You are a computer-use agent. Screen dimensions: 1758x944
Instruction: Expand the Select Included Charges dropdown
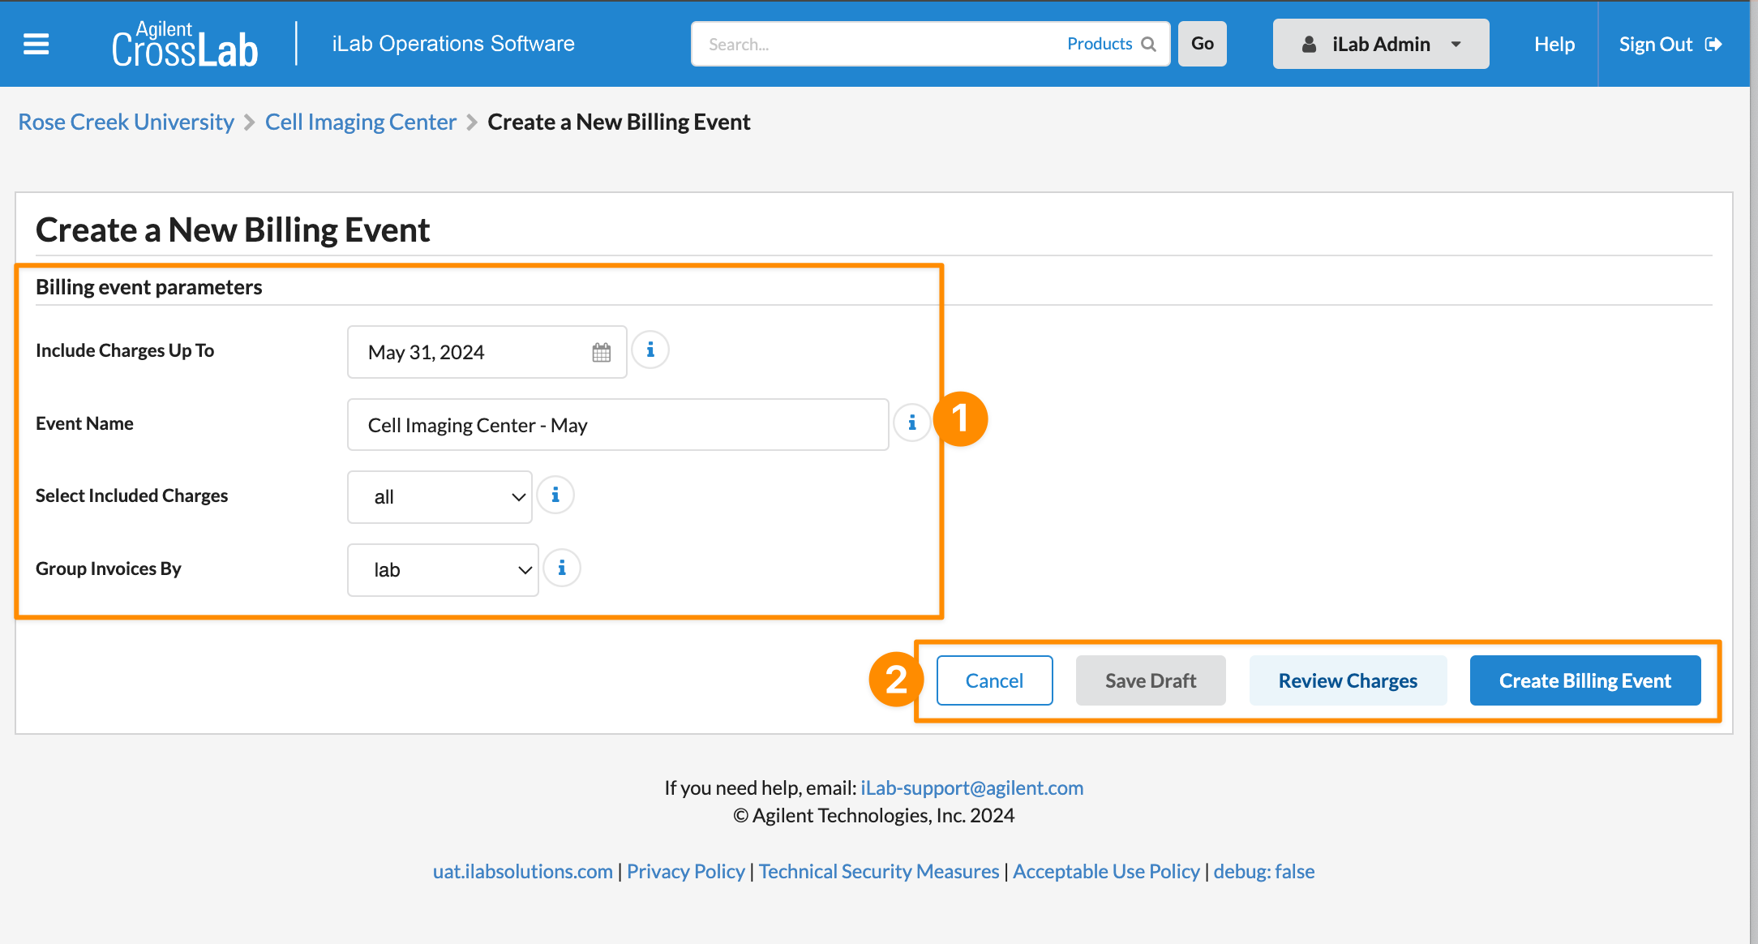click(439, 497)
